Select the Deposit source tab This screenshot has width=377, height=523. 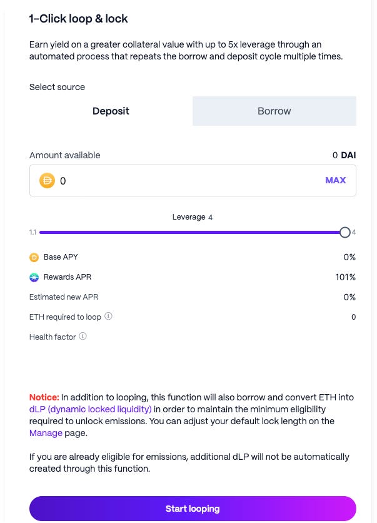coord(111,111)
